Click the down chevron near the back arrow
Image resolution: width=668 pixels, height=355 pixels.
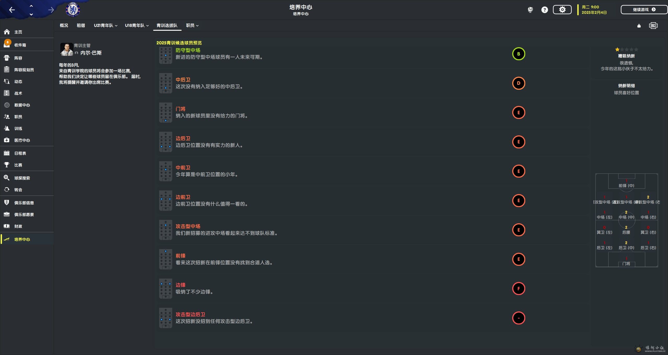(31, 14)
